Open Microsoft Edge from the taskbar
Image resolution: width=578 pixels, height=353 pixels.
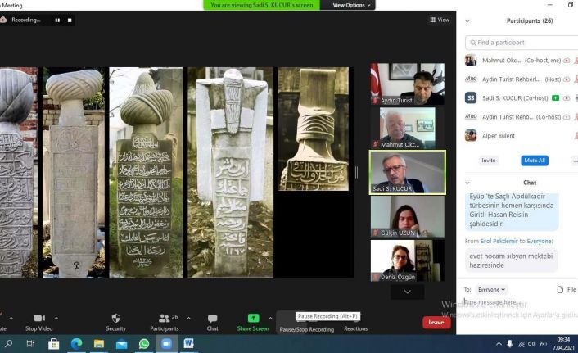[x=76, y=344]
